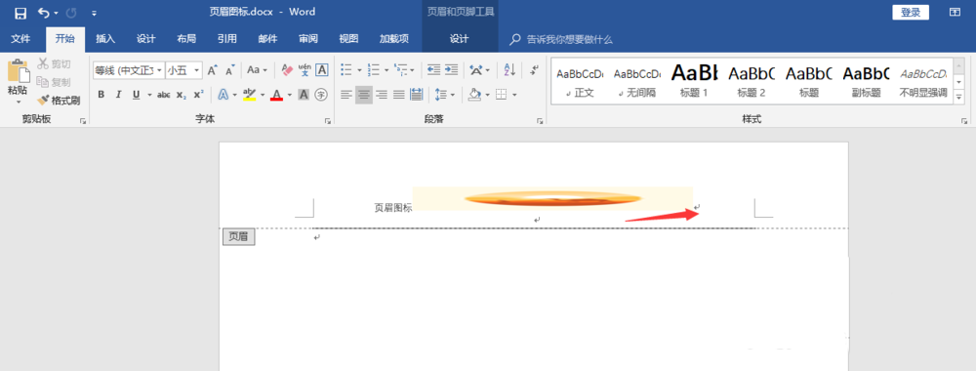Image resolution: width=976 pixels, height=371 pixels.
Task: Toggle bold formatting
Action: [102, 95]
